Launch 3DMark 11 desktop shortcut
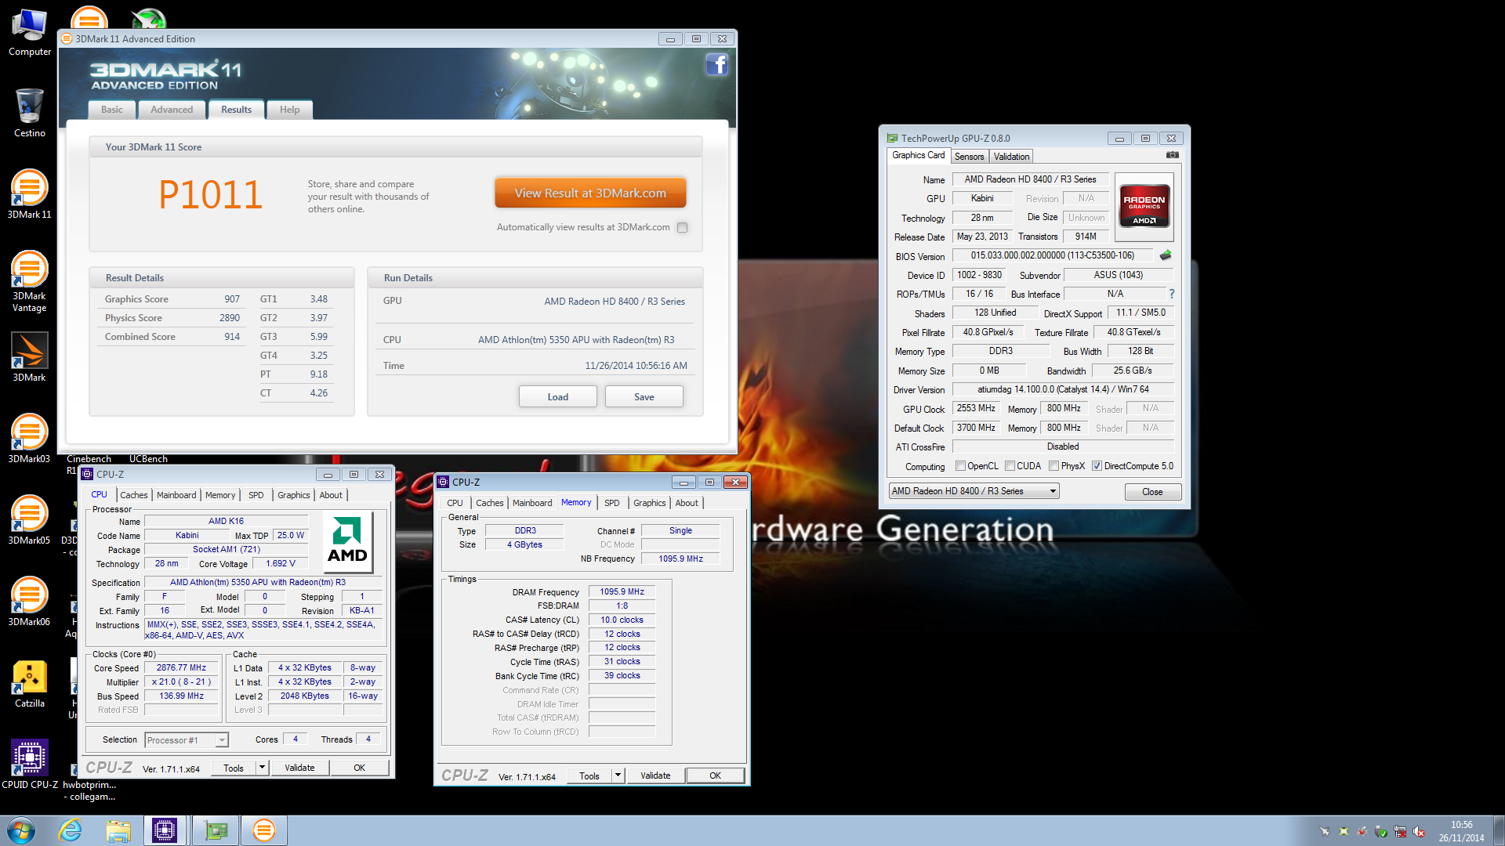Image resolution: width=1505 pixels, height=846 pixels. [30, 194]
